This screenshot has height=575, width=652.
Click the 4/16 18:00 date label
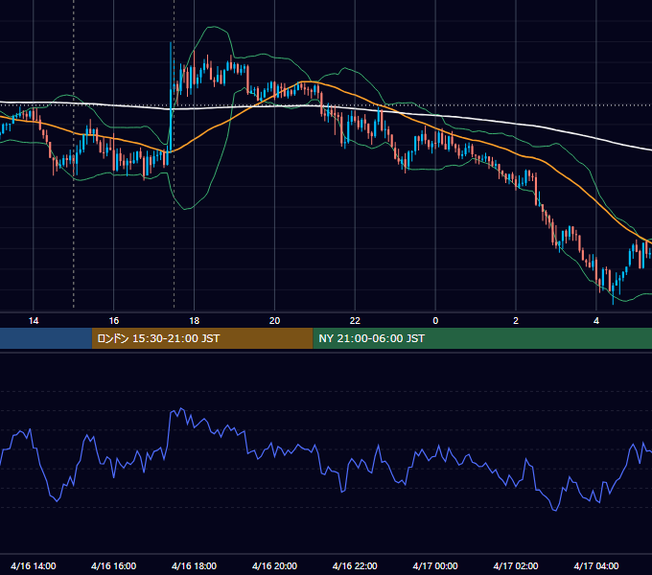click(x=195, y=565)
